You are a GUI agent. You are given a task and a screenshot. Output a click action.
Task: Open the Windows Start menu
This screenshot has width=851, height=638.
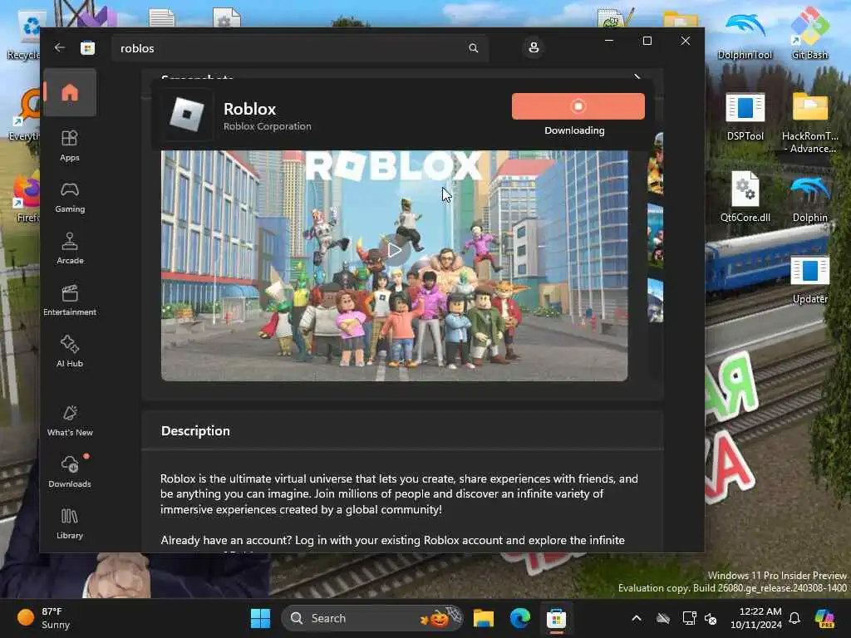pyautogui.click(x=260, y=618)
